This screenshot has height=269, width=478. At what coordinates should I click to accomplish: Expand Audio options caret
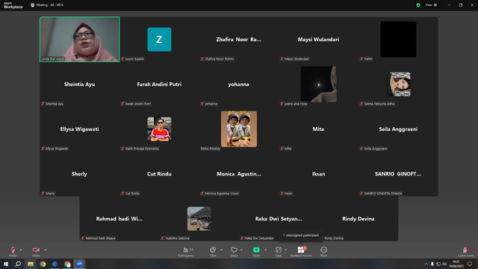pyautogui.click(x=21, y=250)
